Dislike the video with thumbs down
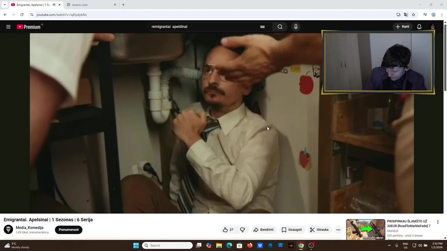This screenshot has height=251, width=447. tap(242, 230)
